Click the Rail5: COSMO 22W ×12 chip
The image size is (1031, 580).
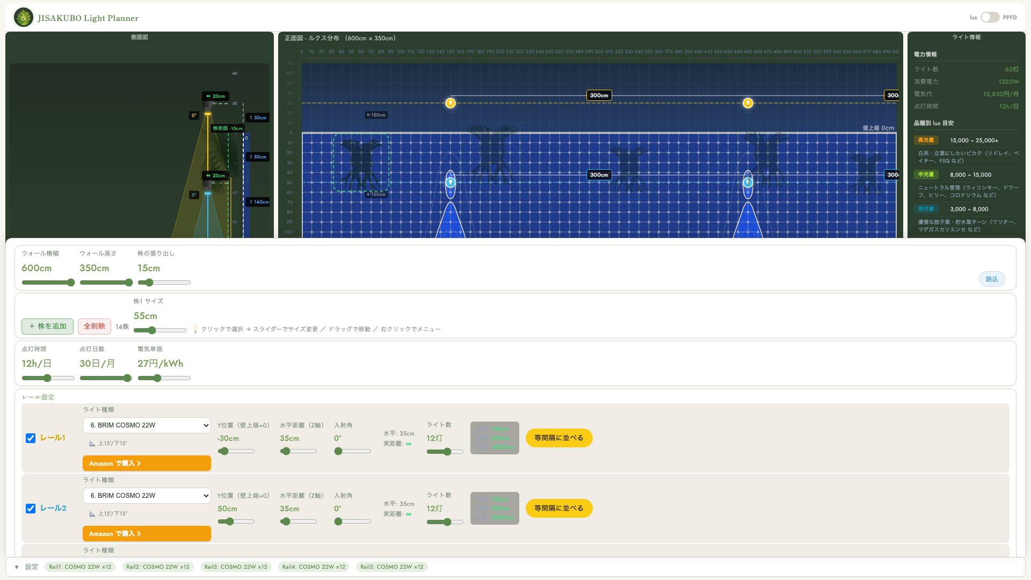tap(391, 567)
